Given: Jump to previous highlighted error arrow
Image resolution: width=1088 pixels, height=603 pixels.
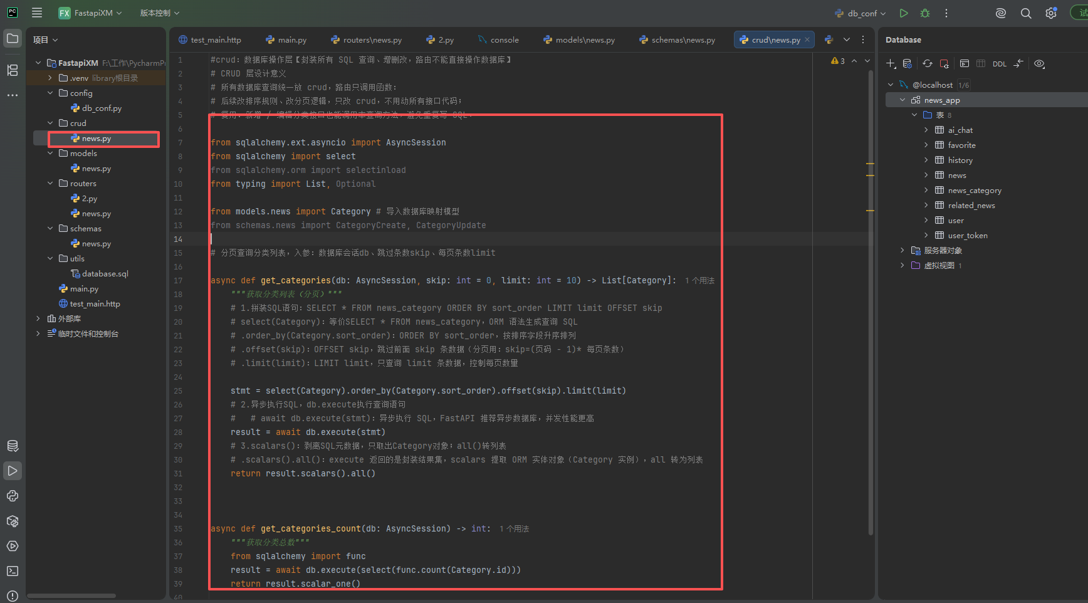Looking at the screenshot, I should [x=854, y=61].
